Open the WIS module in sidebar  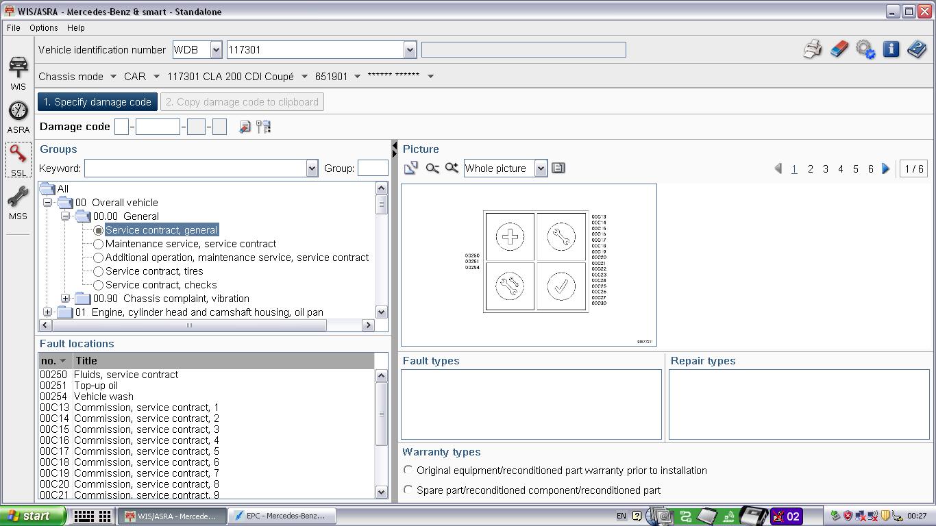point(19,73)
